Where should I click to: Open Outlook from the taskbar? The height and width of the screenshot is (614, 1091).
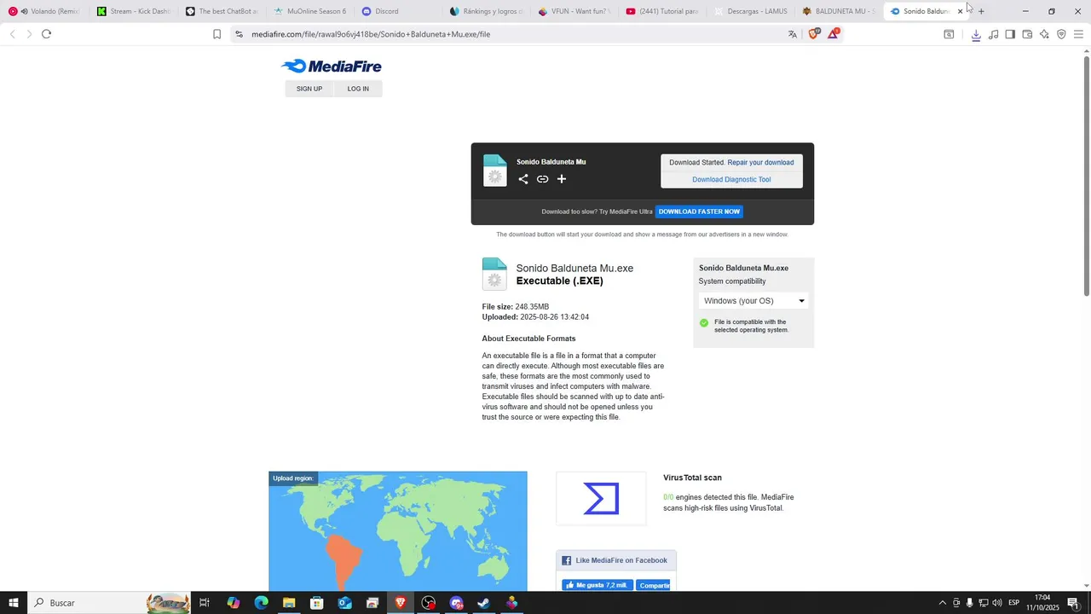tap(344, 603)
